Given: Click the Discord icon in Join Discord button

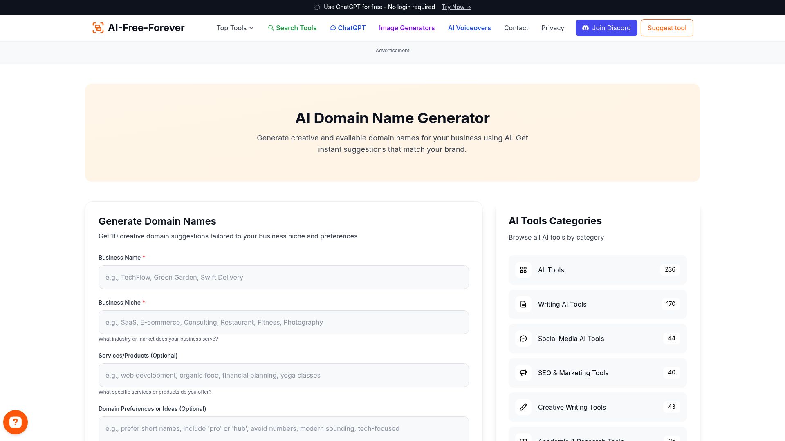Looking at the screenshot, I should coord(585,28).
